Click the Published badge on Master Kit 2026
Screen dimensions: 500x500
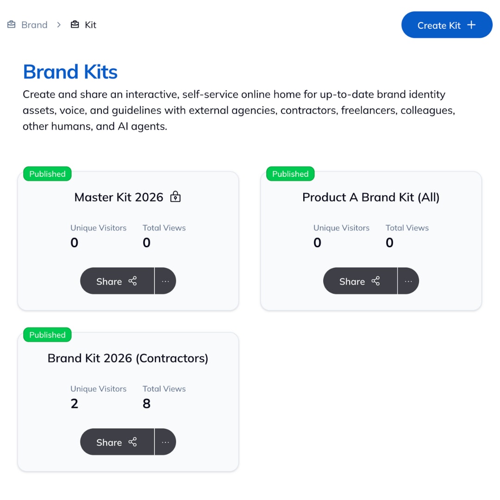click(47, 174)
